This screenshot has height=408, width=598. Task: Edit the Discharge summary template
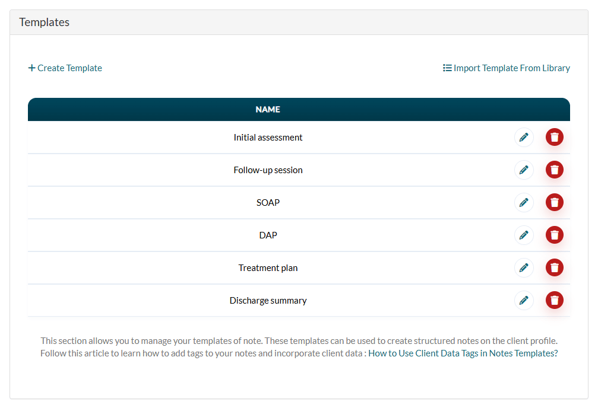coord(524,300)
